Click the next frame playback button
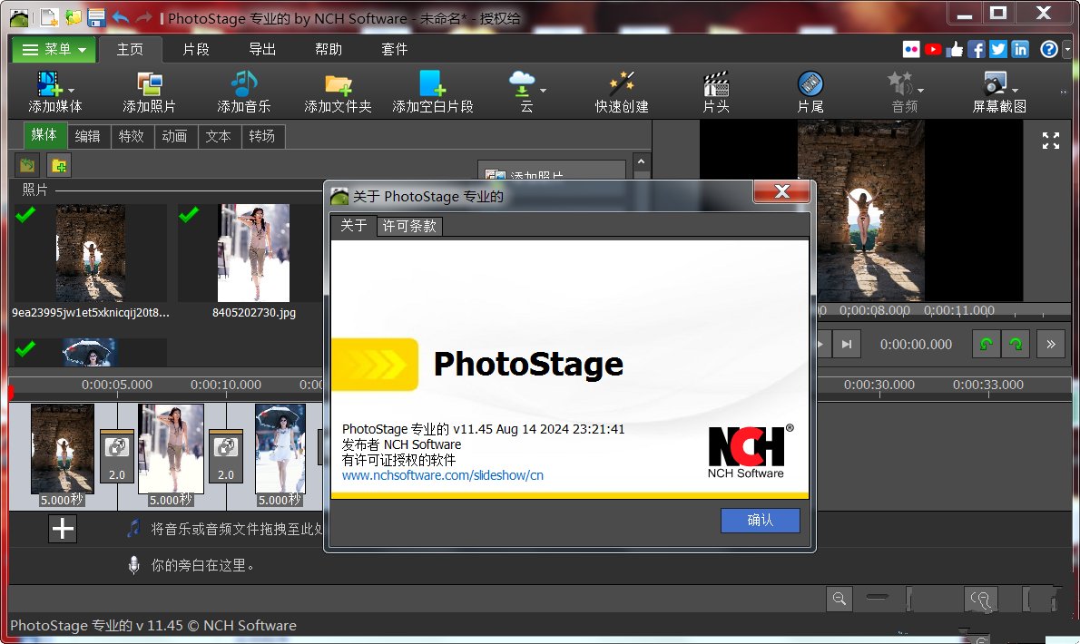Viewport: 1080px width, 644px height. pos(847,344)
